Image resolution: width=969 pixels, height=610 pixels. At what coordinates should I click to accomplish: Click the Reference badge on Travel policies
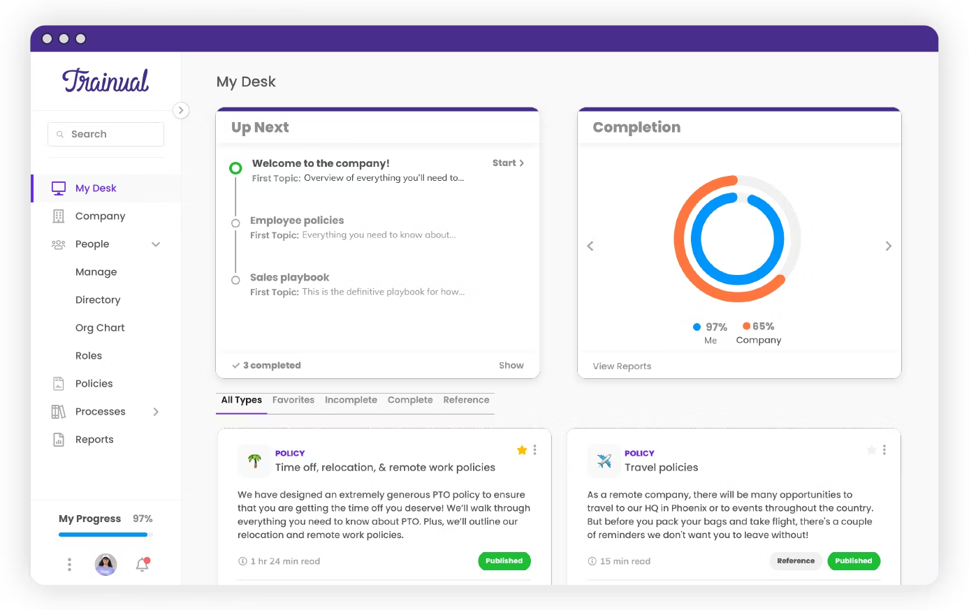point(796,561)
